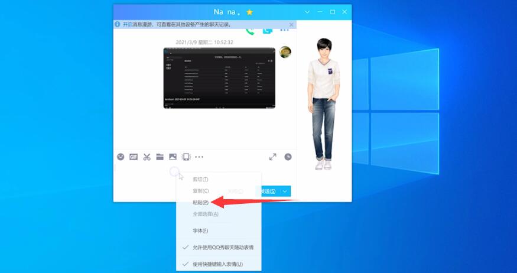This screenshot has width=517, height=273.
Task: Click the blue info icon in the notice bar
Action: tap(118, 24)
